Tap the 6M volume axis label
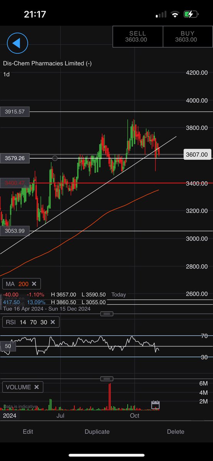213x461 pixels. click(x=204, y=383)
